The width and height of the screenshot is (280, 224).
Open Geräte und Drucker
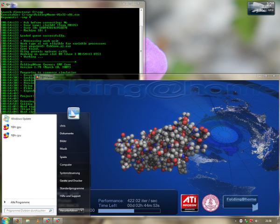tap(71, 181)
